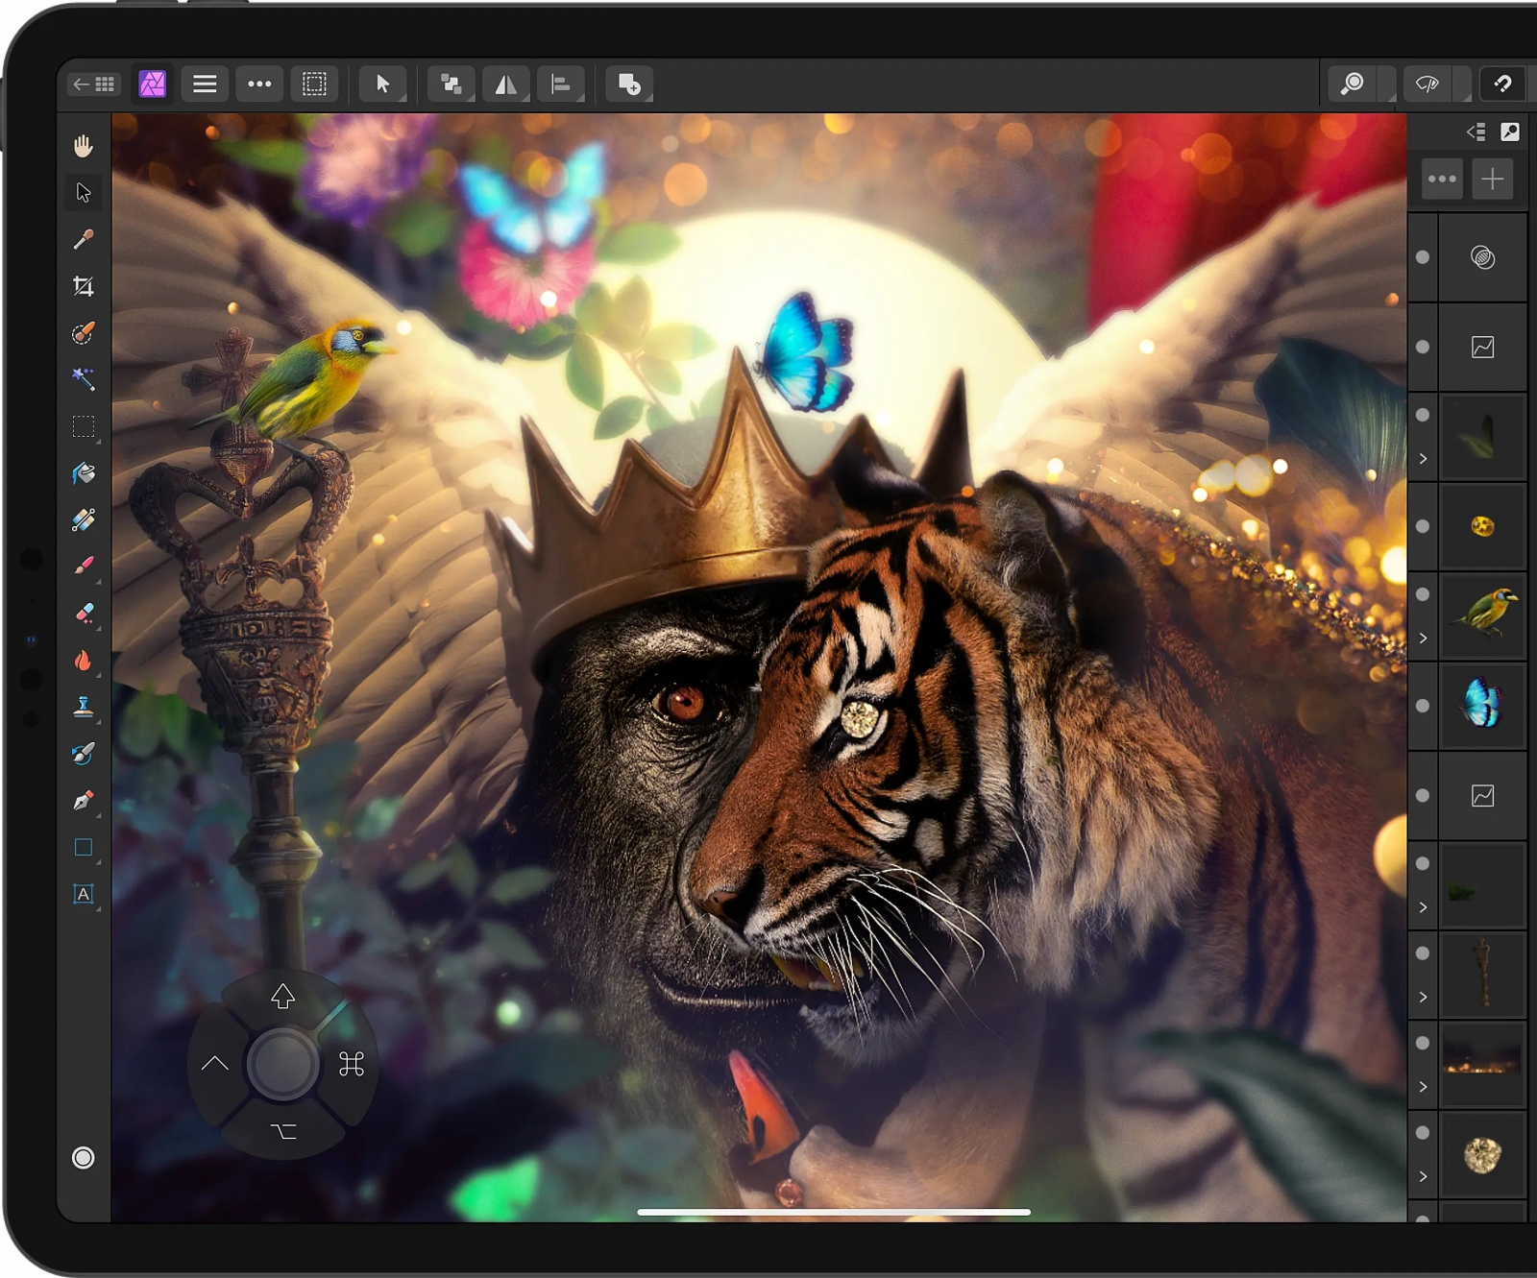
Task: Add a new layer with plus button
Action: click(x=1492, y=180)
